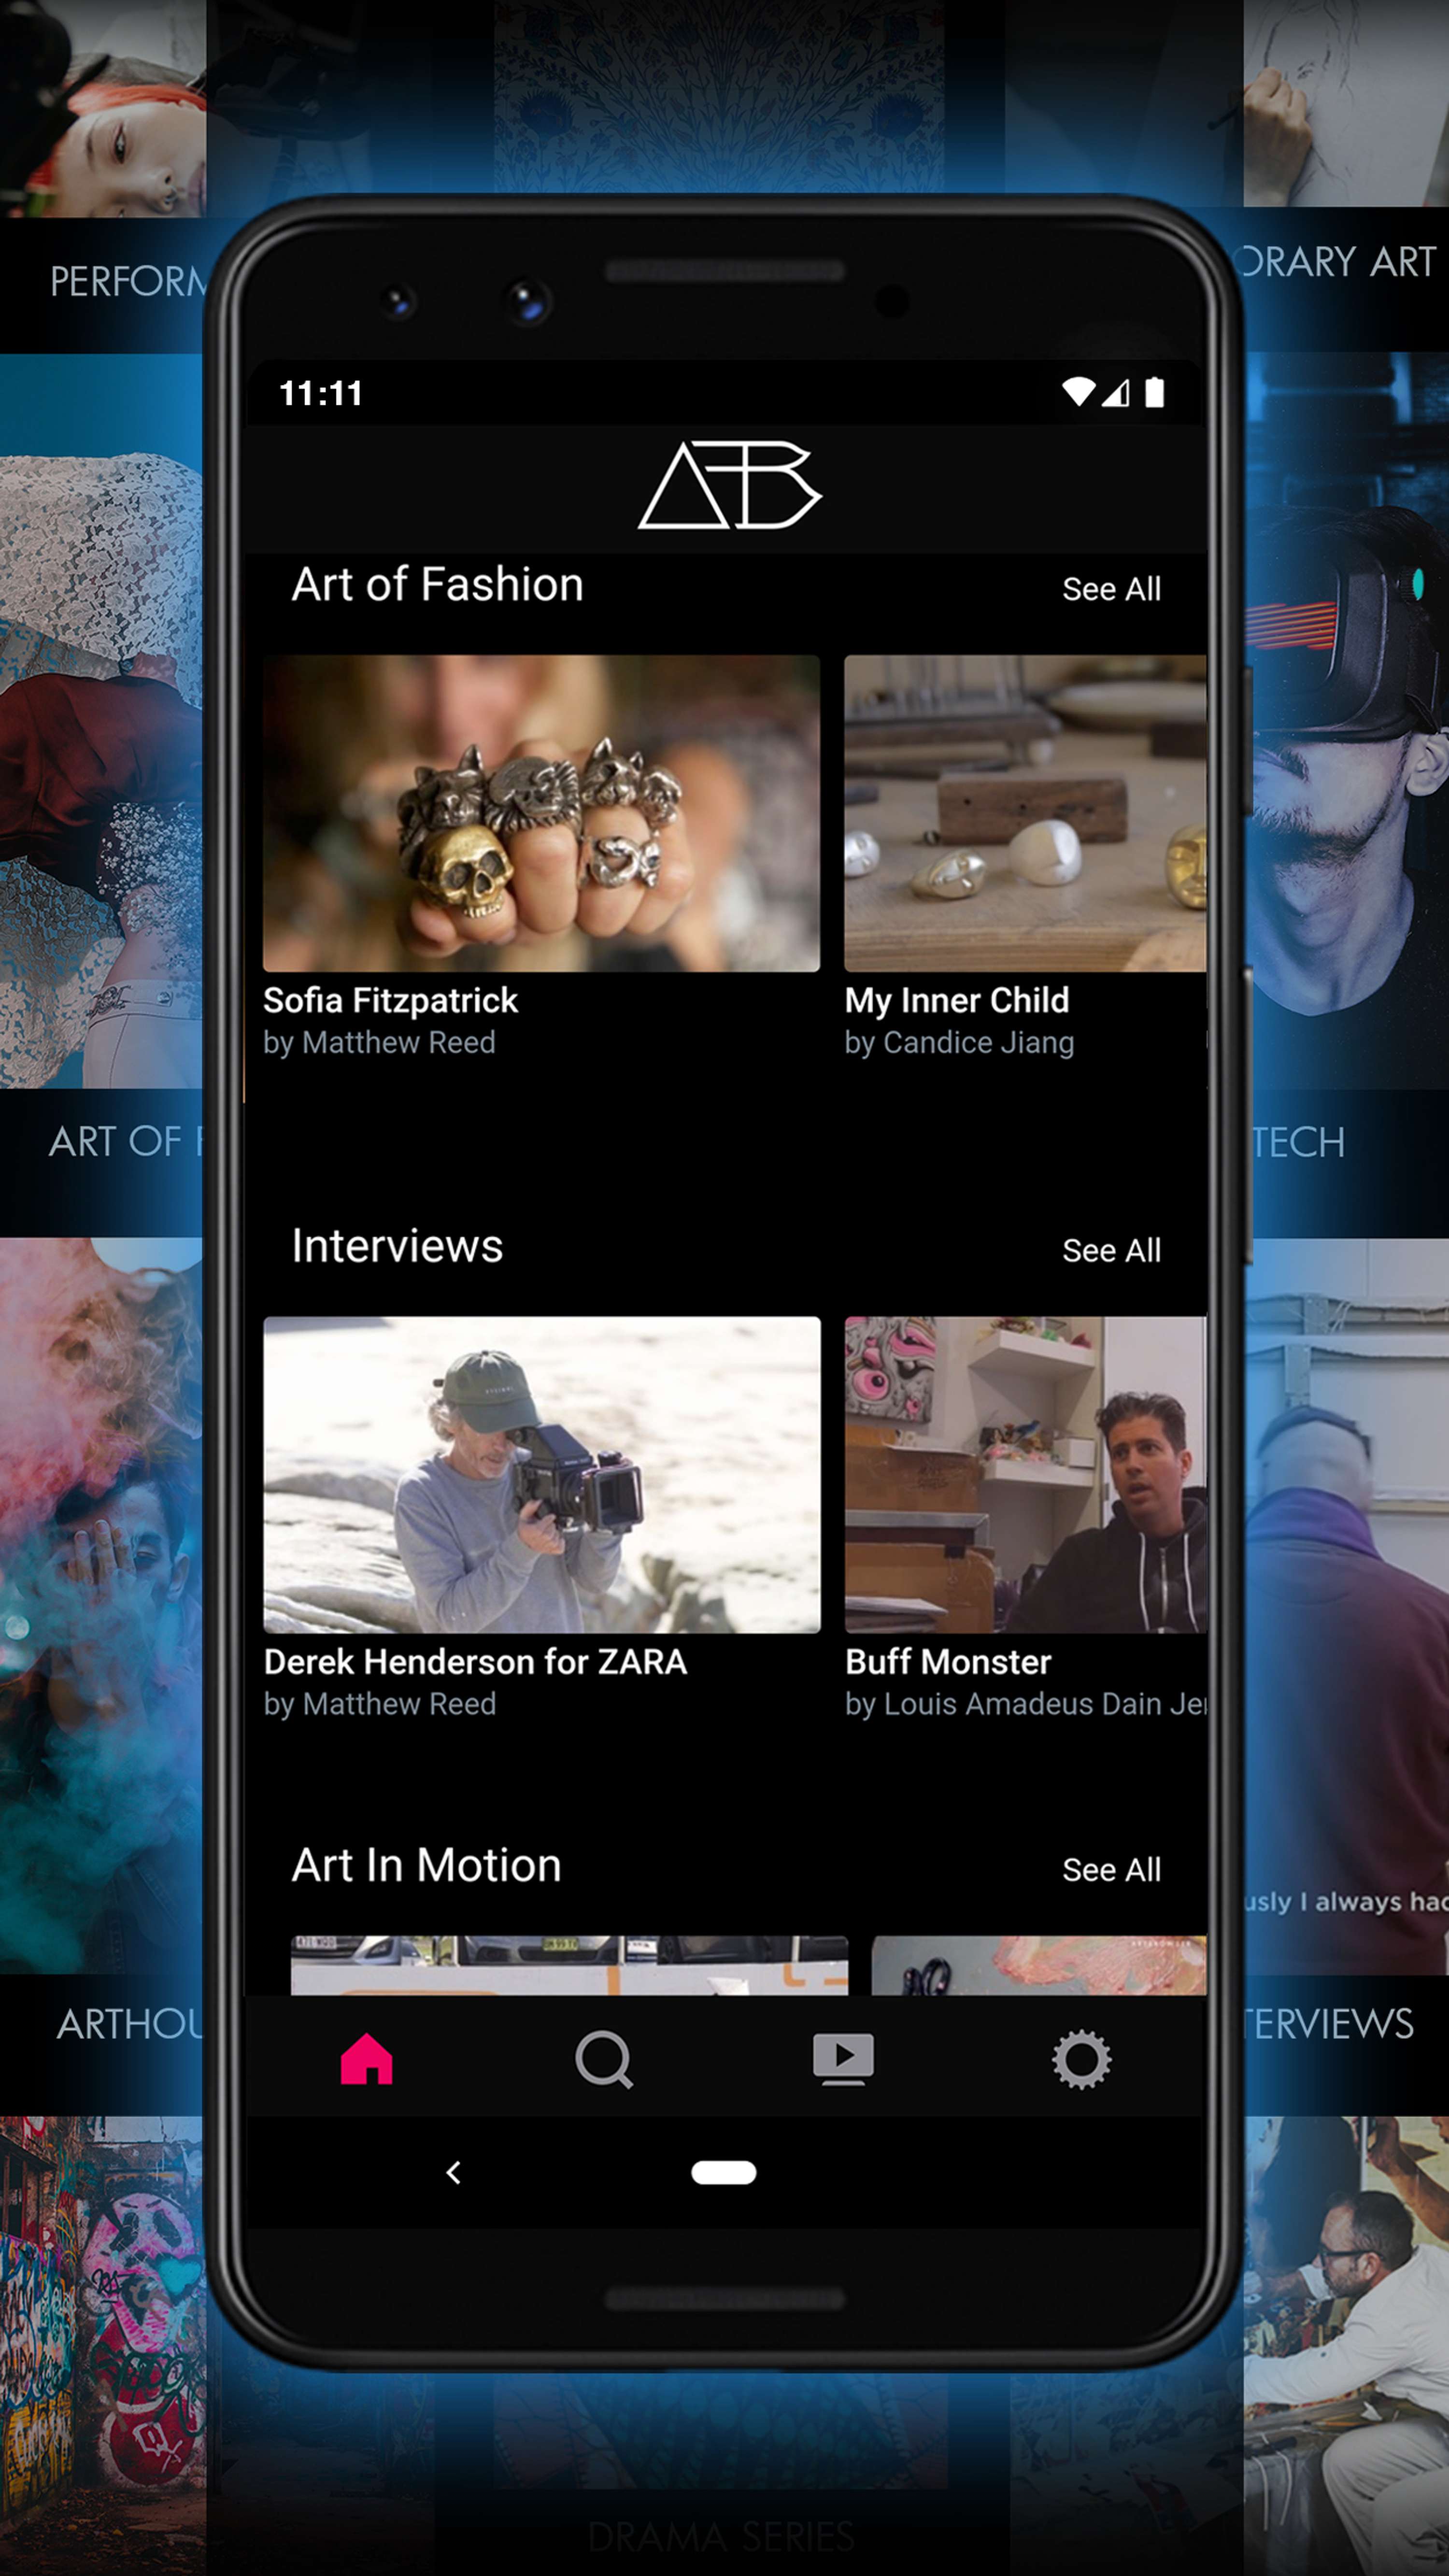
Task: Open the Sofia Fitzpatrick rings thumbnail
Action: click(541, 813)
